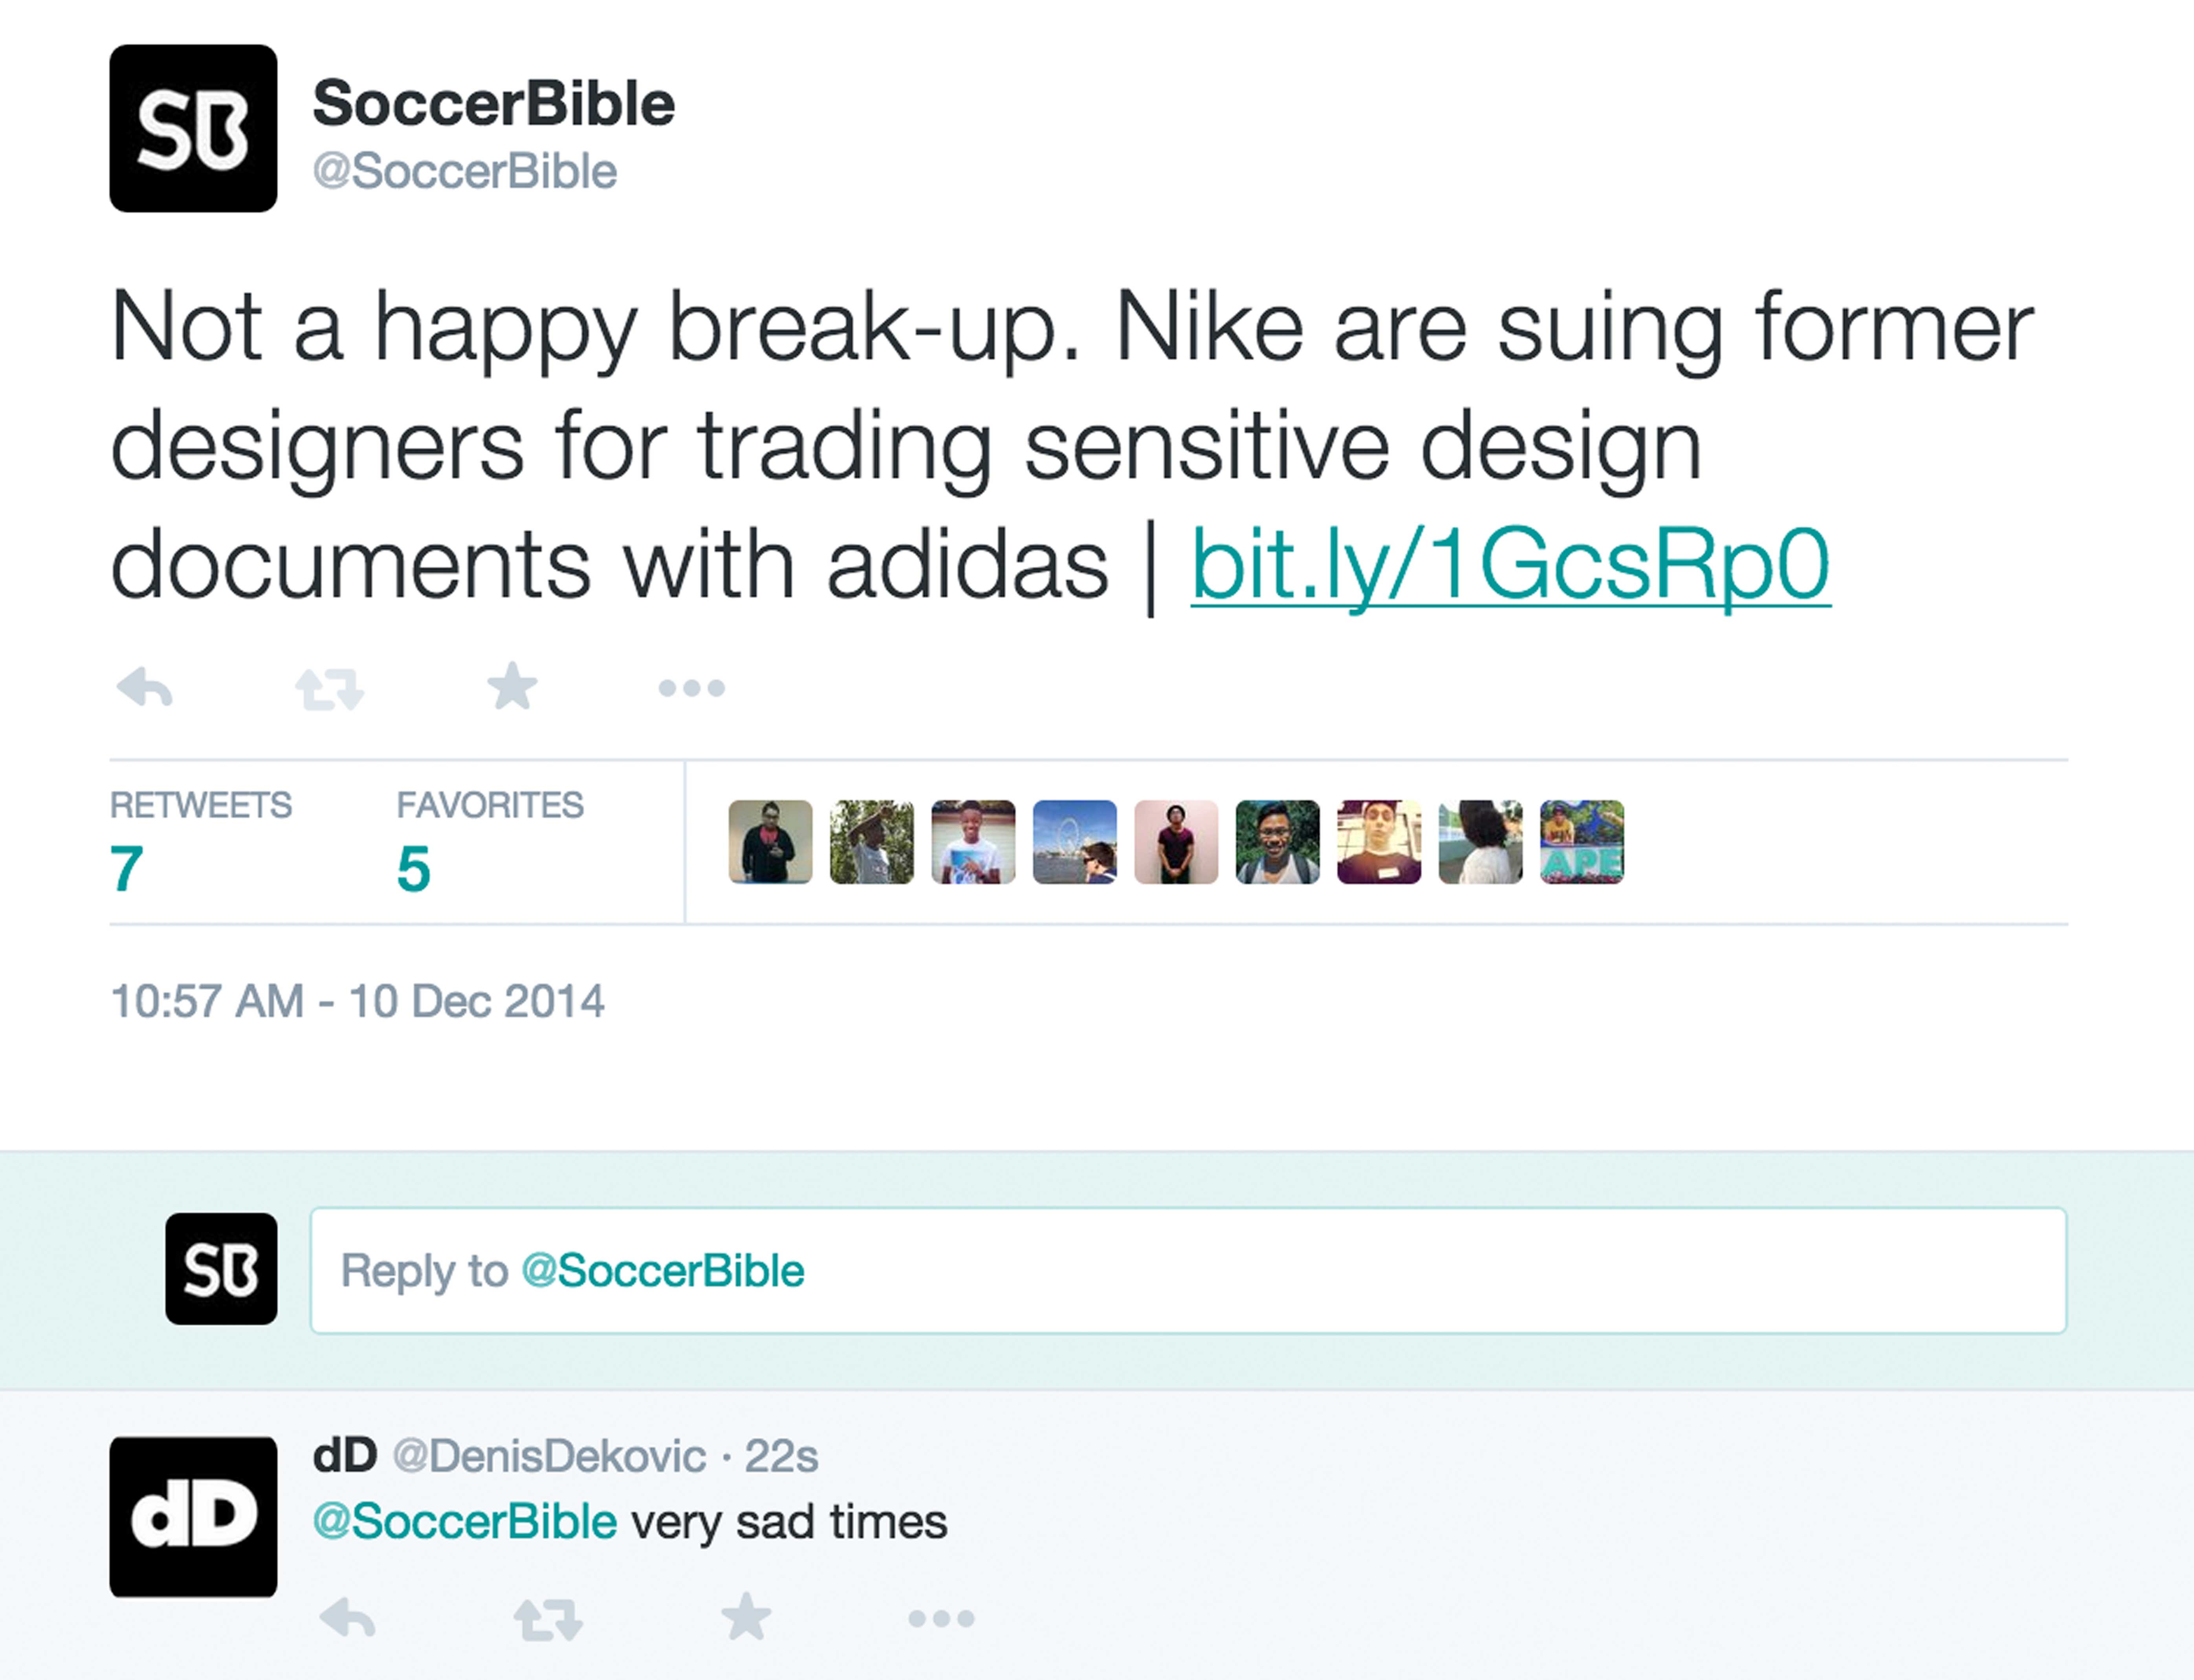Open more options on DenisDekovic's reply
Image resolution: width=2194 pixels, height=1680 pixels.
pos(941,1618)
